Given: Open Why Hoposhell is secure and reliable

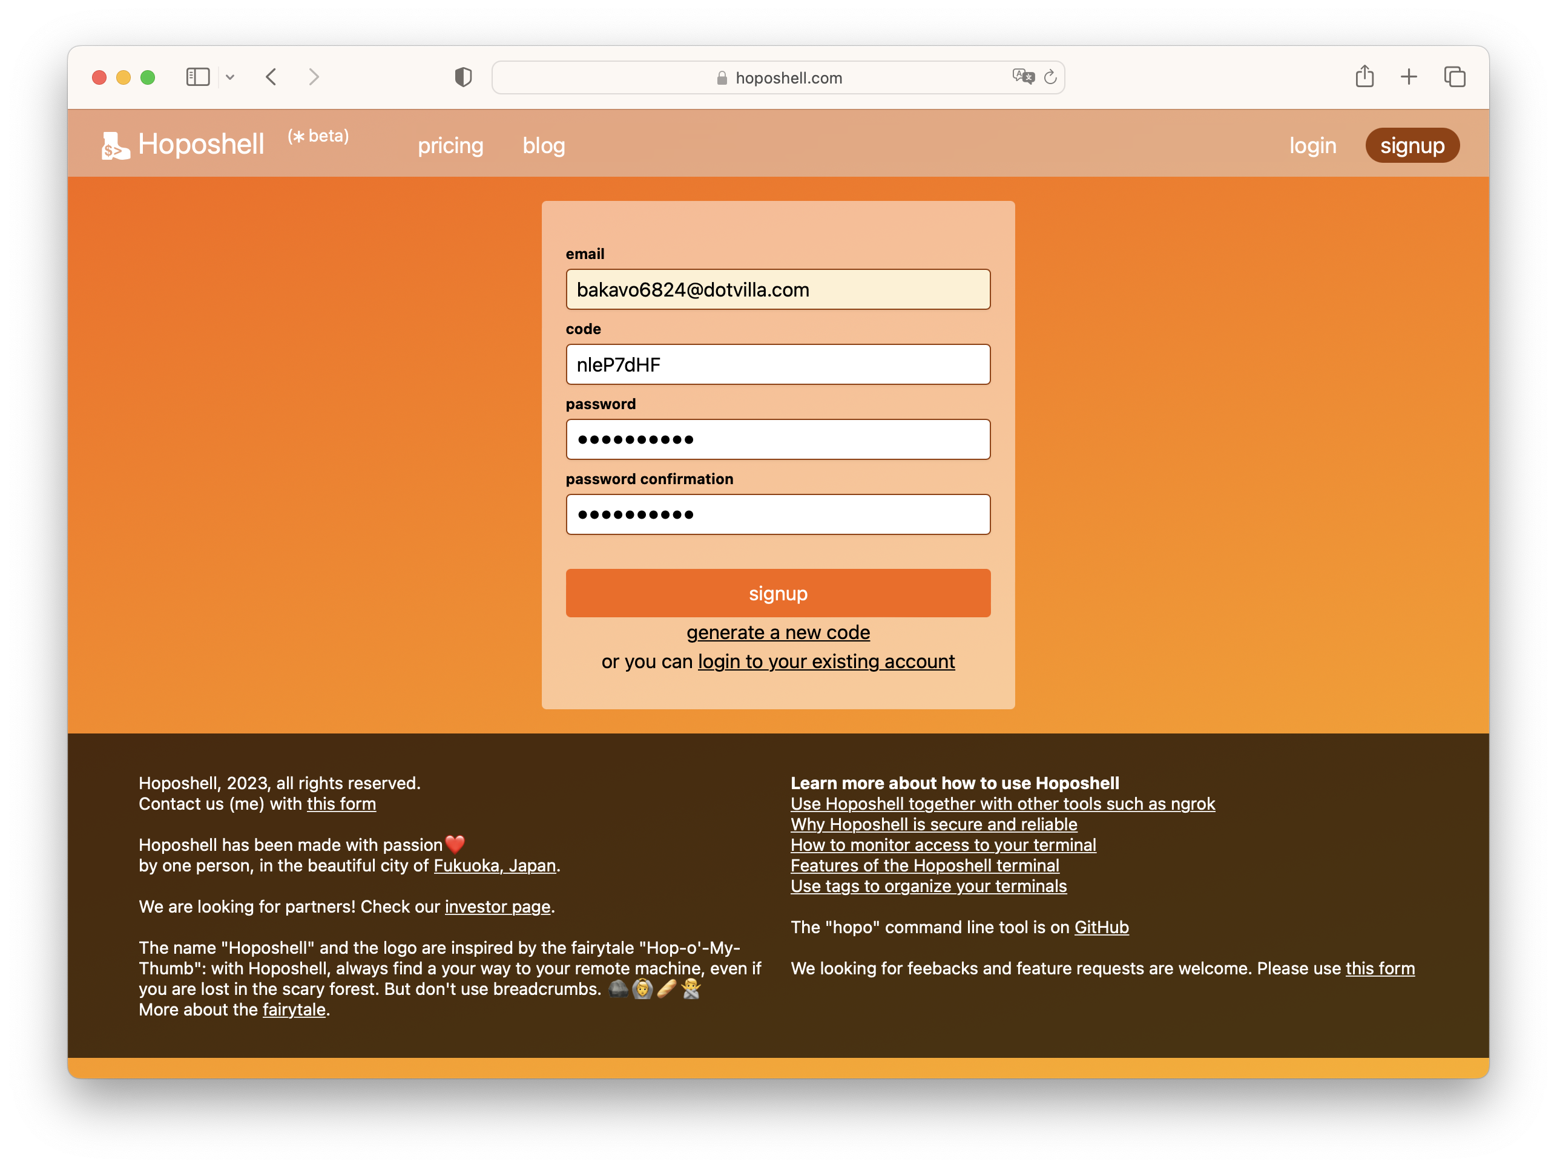Looking at the screenshot, I should pyautogui.click(x=933, y=824).
